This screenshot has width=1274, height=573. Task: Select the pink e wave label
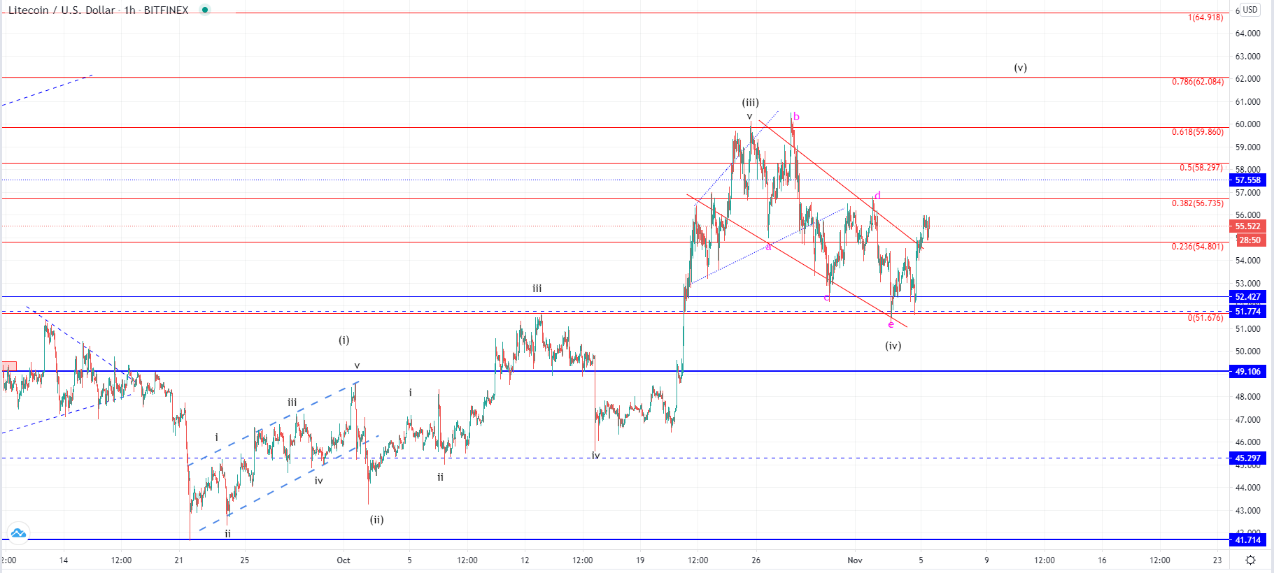pyautogui.click(x=891, y=325)
